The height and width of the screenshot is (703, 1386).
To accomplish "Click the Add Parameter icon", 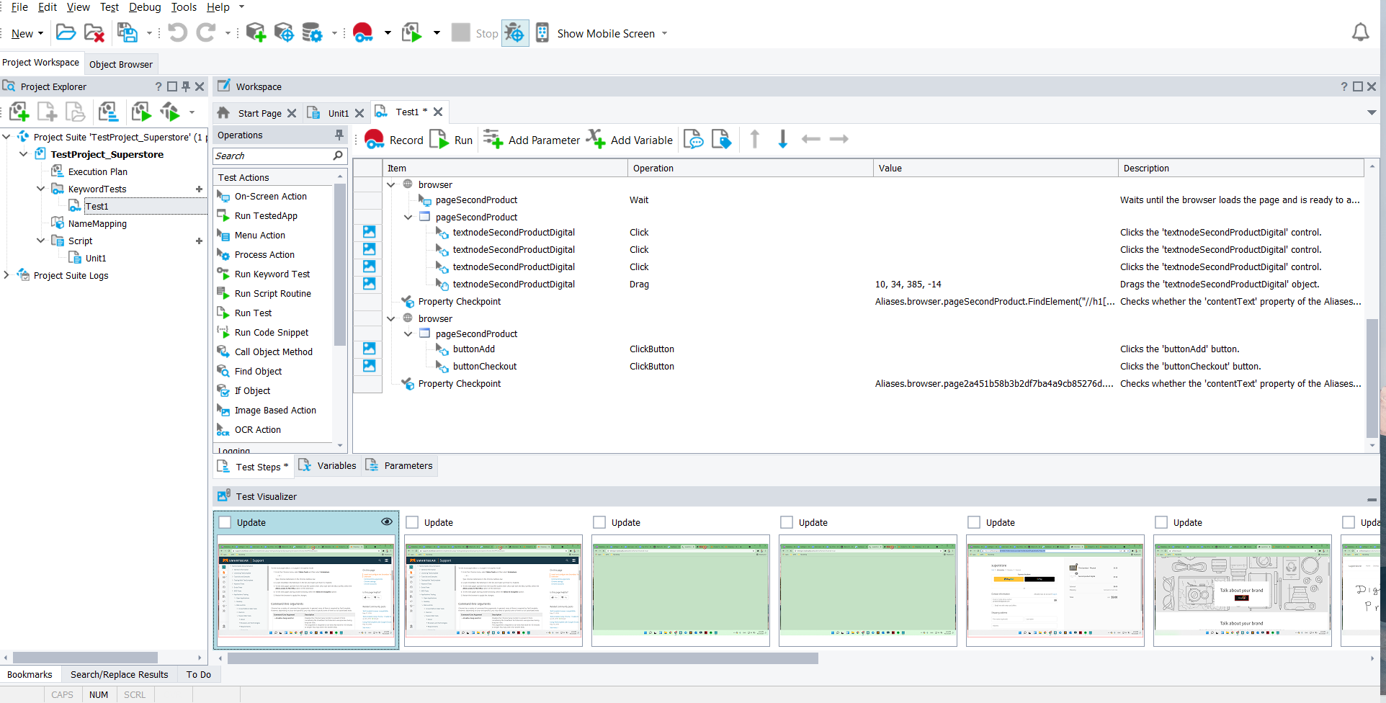I will [x=493, y=139].
